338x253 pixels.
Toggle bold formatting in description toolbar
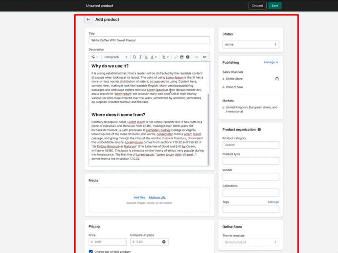click(134, 57)
